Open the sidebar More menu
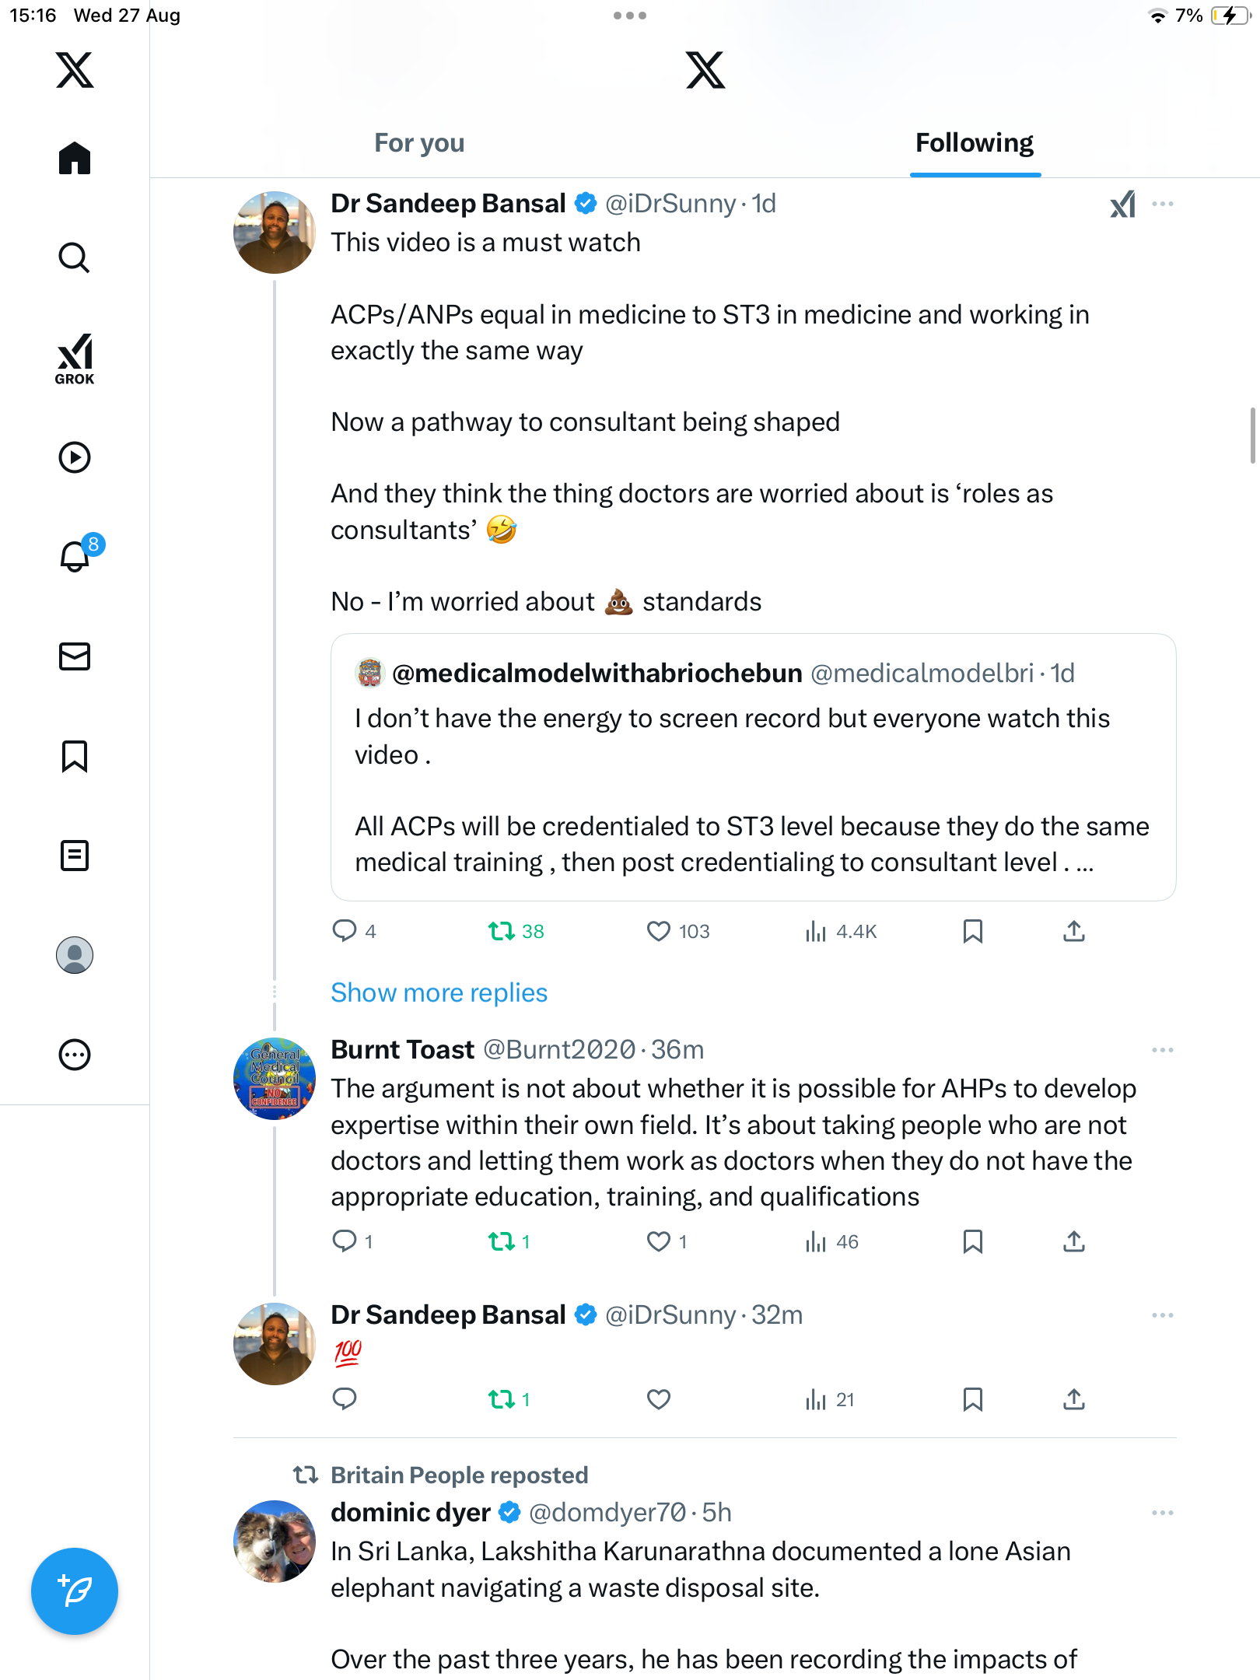1260x1680 pixels. 75,1055
